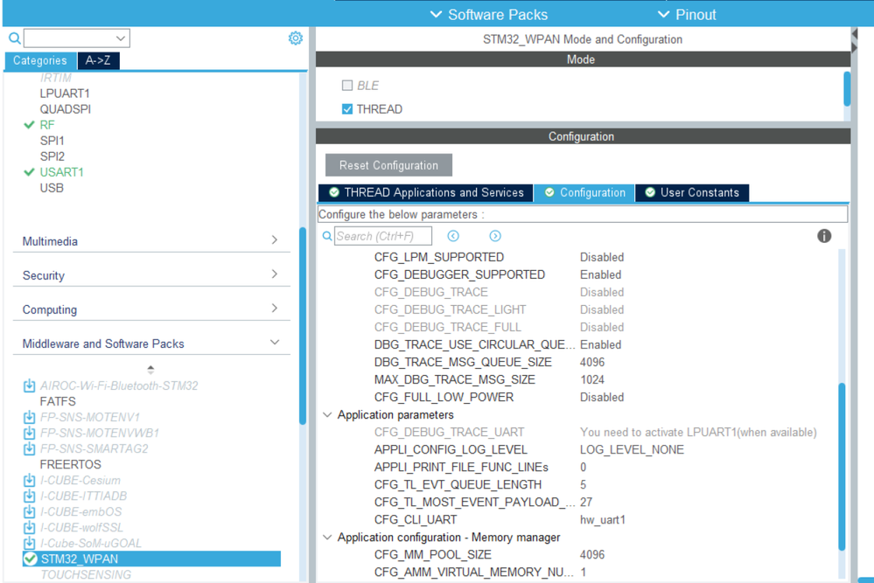The image size is (874, 583).
Task: Click CFG_DEBUGGER_SUPPORTED value Enabled
Action: click(600, 274)
